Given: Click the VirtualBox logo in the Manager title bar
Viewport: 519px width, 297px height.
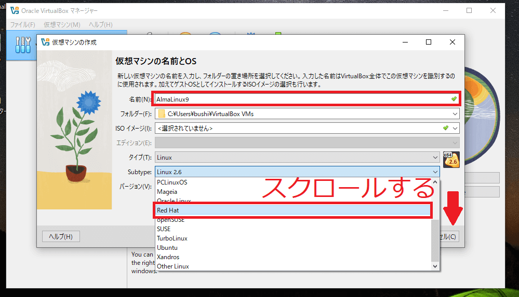Looking at the screenshot, I should [15, 10].
